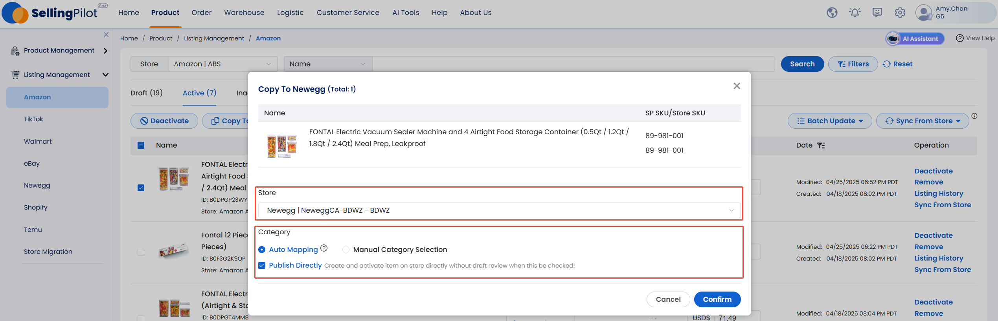Click the Search button
The image size is (998, 321).
[x=802, y=64]
